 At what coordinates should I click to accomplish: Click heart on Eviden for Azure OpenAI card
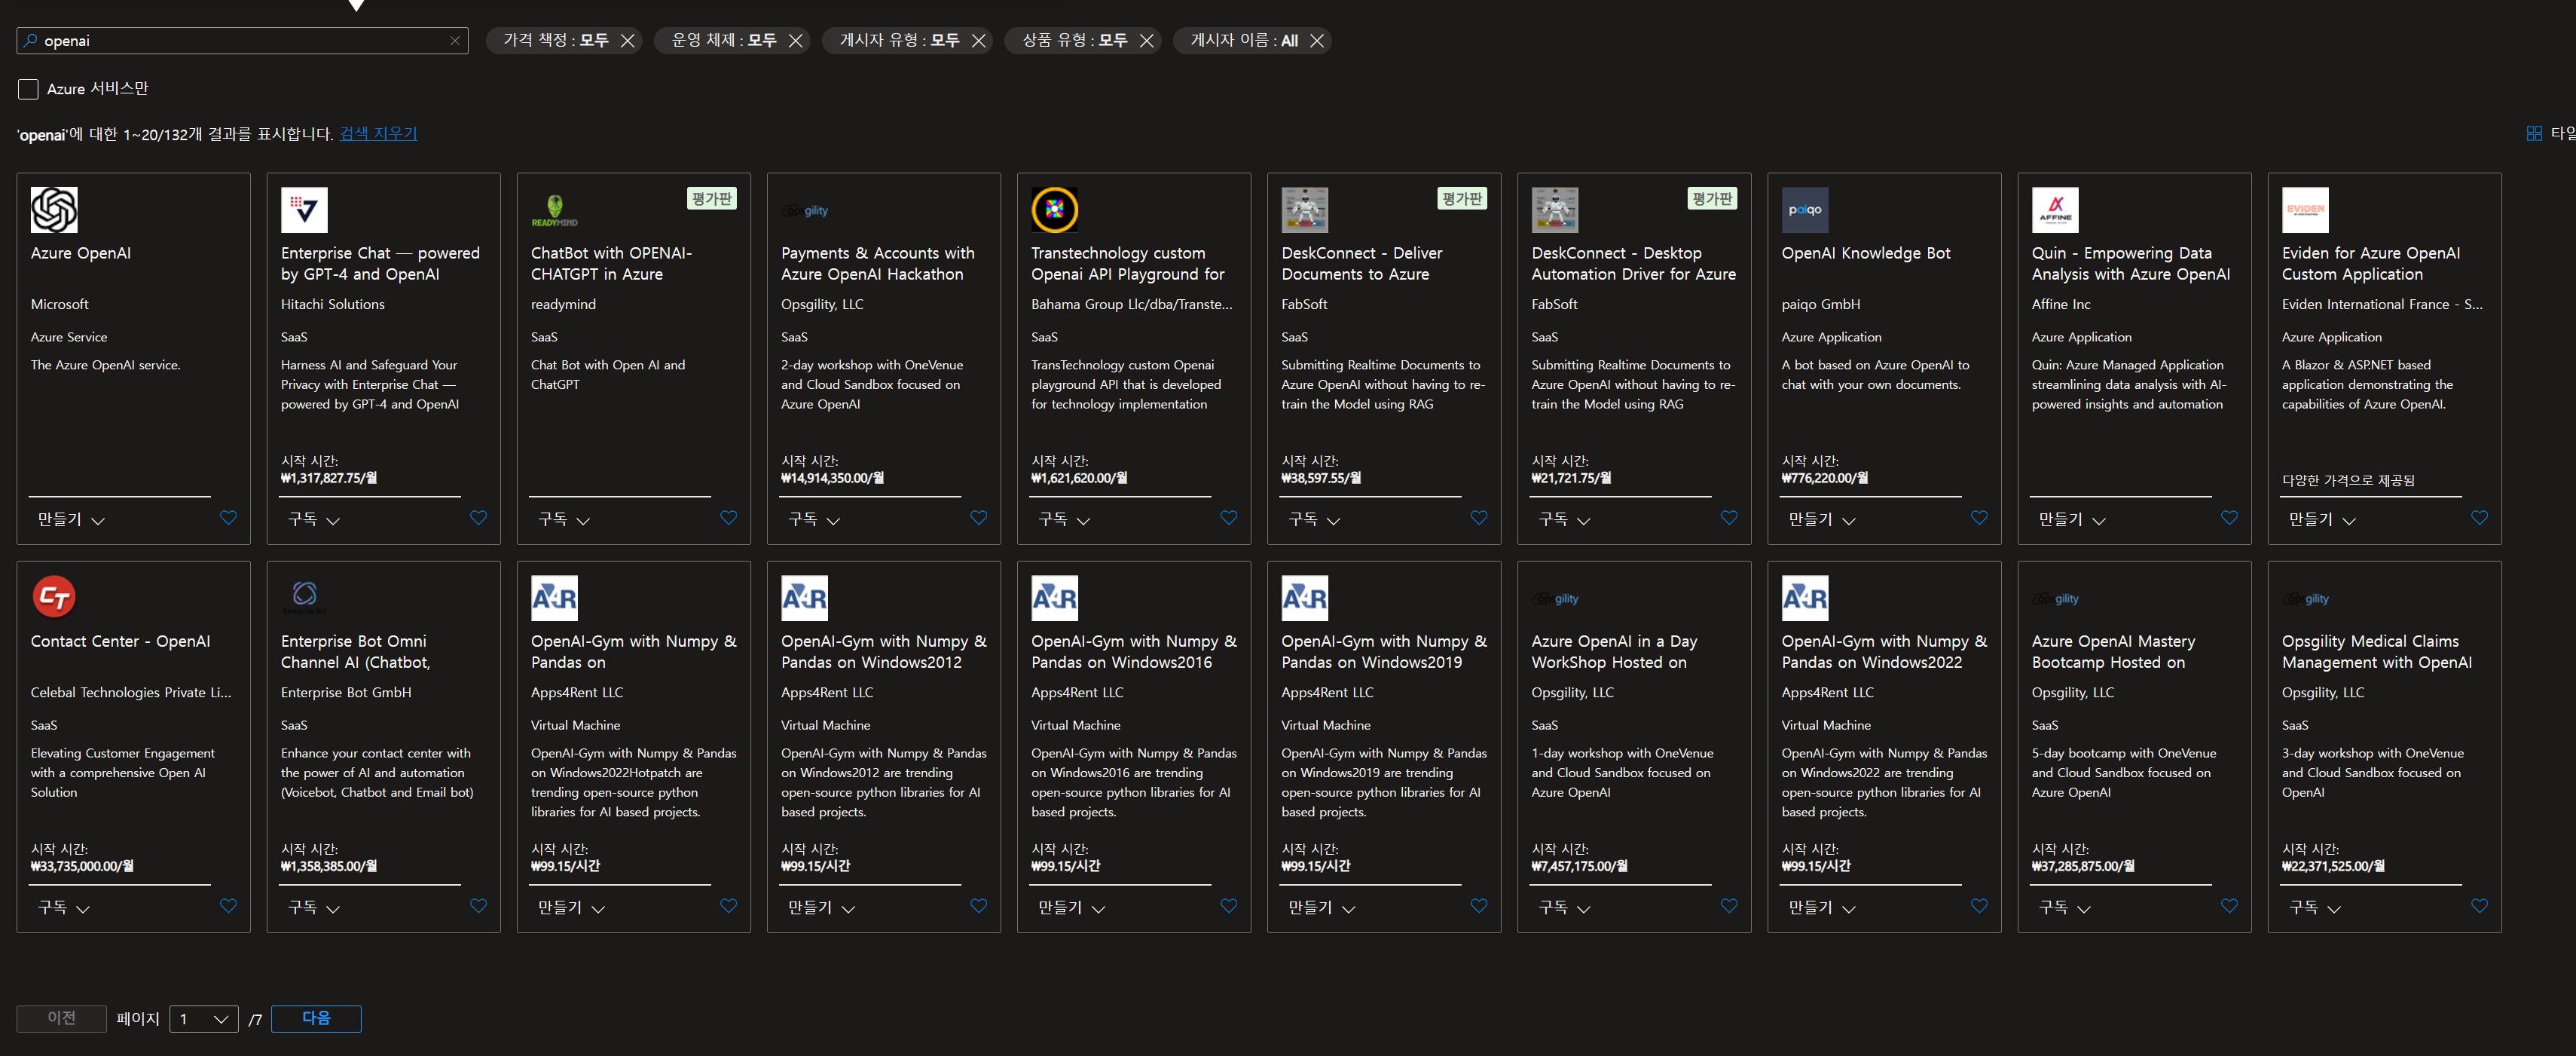click(2479, 518)
